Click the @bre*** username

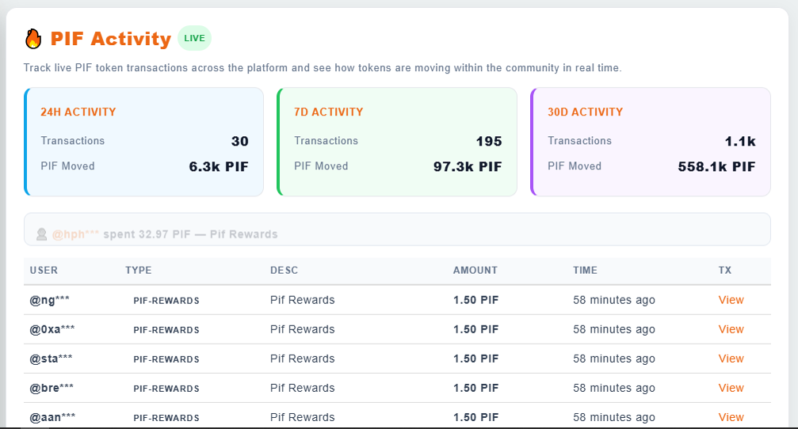52,388
